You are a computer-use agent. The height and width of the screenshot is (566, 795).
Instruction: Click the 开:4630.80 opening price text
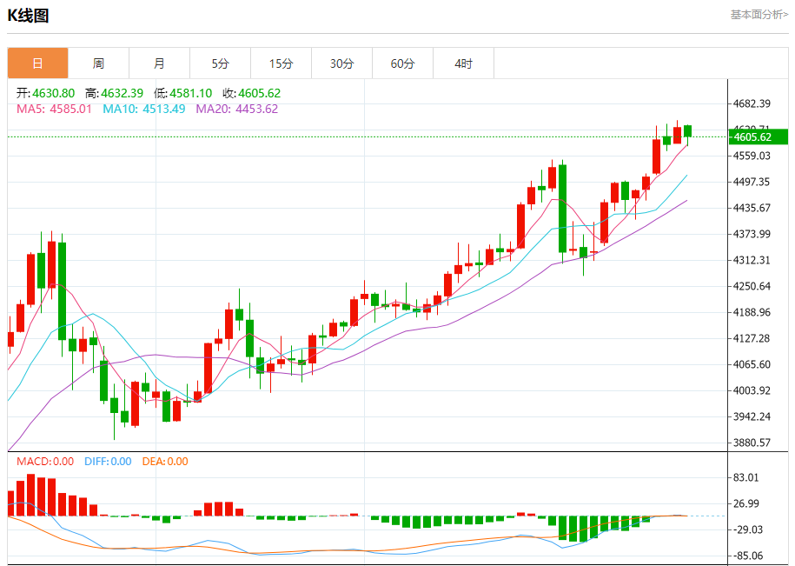pos(45,93)
